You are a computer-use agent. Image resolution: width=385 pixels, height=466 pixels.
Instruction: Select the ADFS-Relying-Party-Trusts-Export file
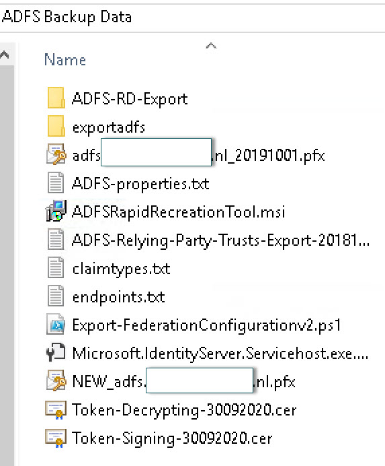pyautogui.click(x=221, y=240)
